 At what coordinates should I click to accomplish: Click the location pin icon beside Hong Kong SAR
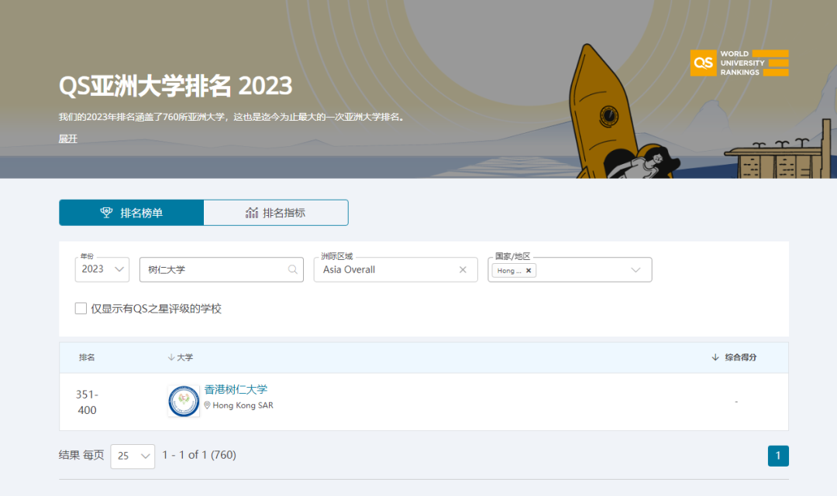pyautogui.click(x=208, y=405)
